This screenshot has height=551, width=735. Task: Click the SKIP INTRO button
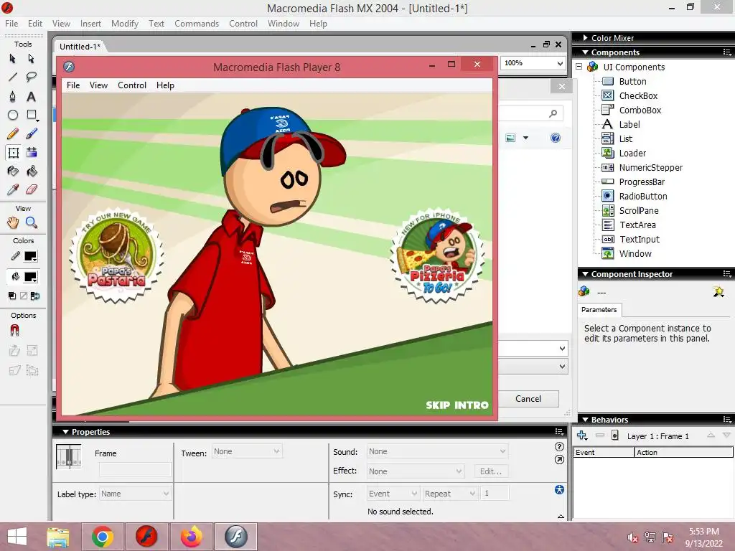(457, 405)
